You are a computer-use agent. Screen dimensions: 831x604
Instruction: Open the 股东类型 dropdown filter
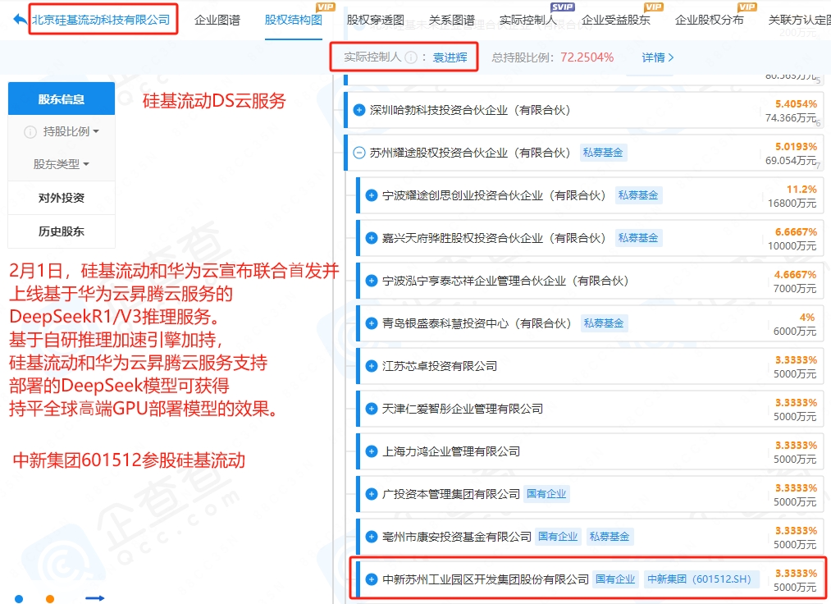tap(61, 164)
